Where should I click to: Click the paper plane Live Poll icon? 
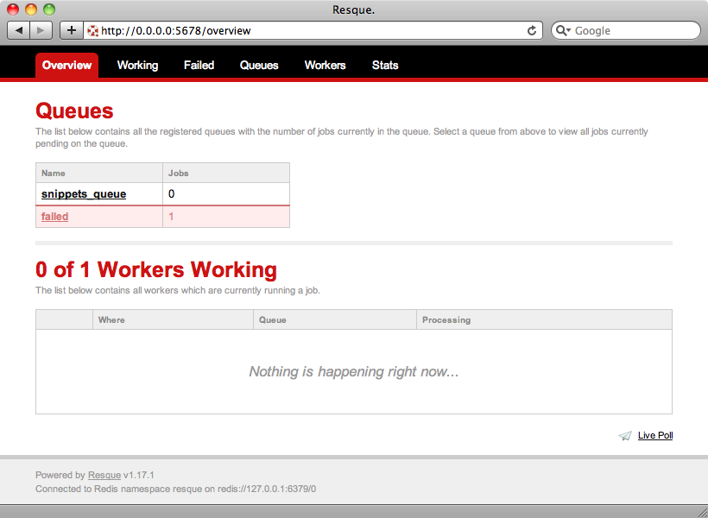(625, 436)
